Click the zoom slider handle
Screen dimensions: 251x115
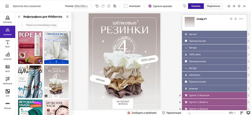tap(189, 113)
